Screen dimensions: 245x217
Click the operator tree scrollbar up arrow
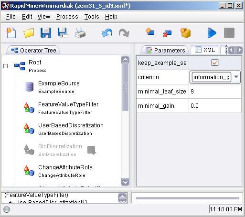125,60
